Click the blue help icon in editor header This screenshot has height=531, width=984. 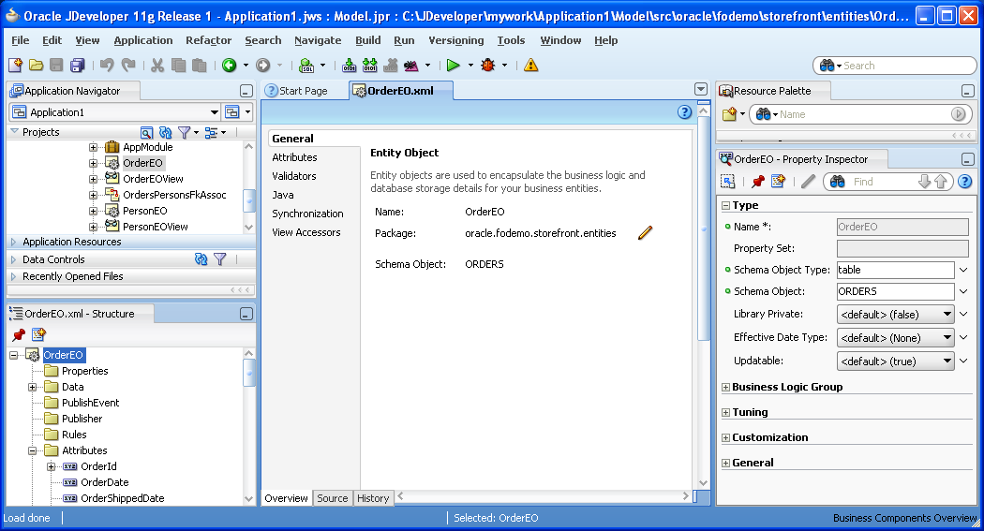click(x=685, y=112)
